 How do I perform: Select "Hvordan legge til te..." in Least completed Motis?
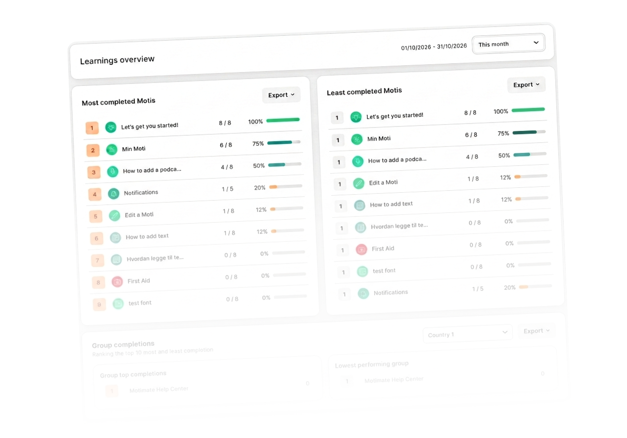399,226
